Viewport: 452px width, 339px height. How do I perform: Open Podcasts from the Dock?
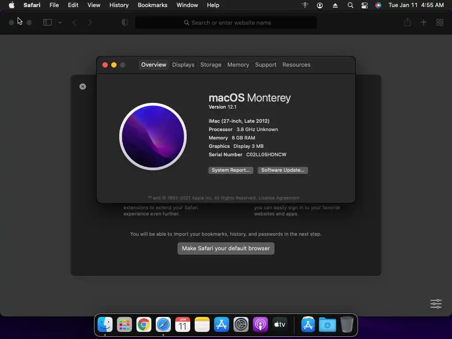(x=260, y=324)
